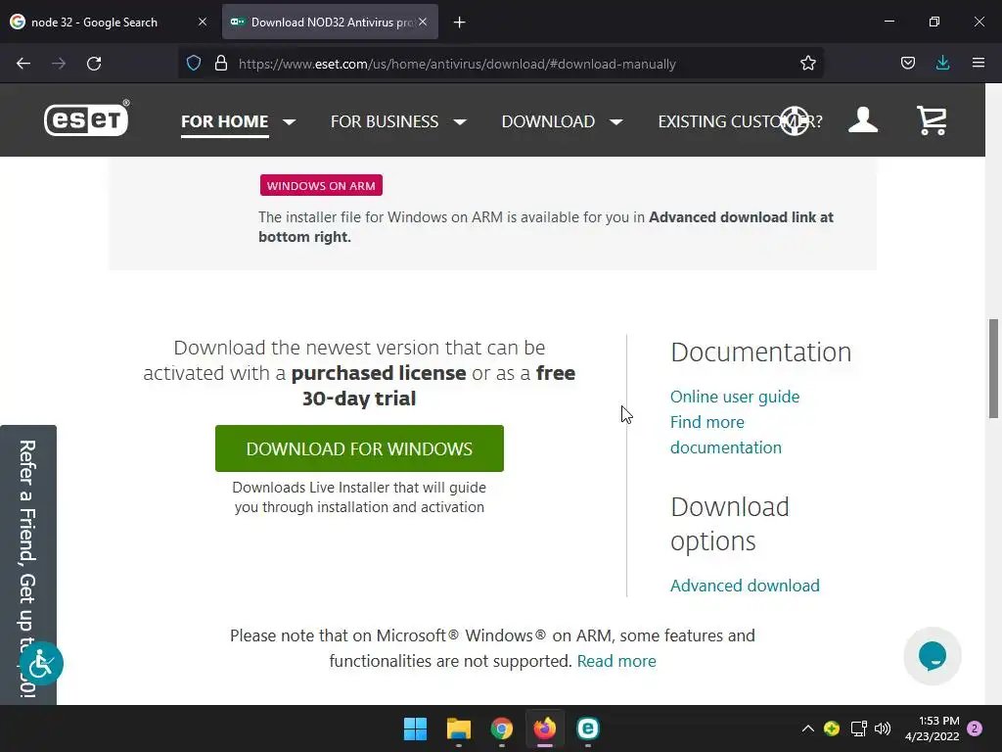
Task: Open the Firefox hamburger menu
Action: (979, 63)
